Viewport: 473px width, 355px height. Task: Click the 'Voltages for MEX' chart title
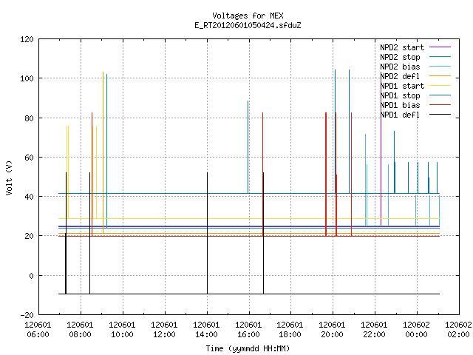tap(248, 16)
